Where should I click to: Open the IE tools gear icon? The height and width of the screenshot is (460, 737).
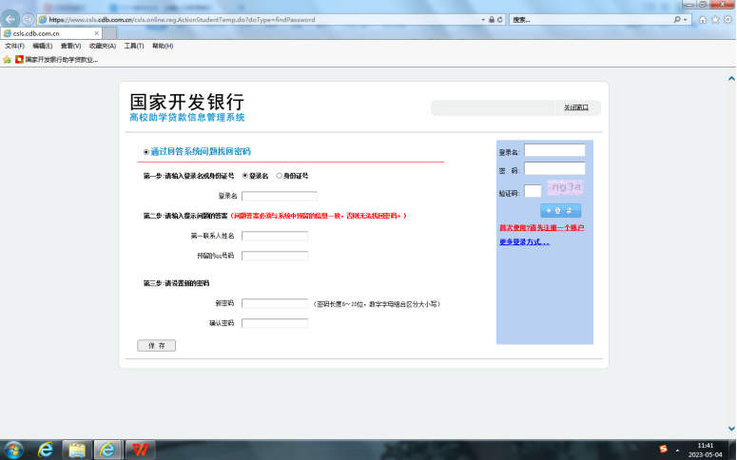tap(727, 19)
